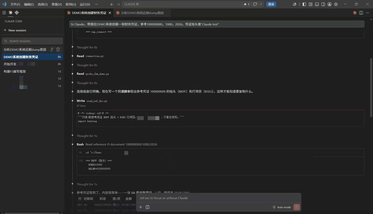373x214 pixels.
Task: Delete the 分析DEMO系统近期dump原因 session with trash icon
Action: click(x=58, y=50)
